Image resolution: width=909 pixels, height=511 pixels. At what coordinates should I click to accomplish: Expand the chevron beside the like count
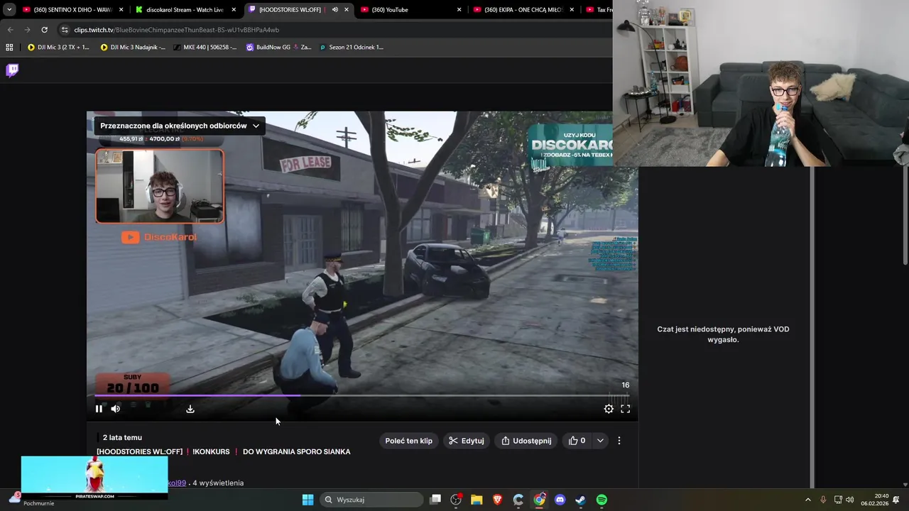tap(600, 441)
